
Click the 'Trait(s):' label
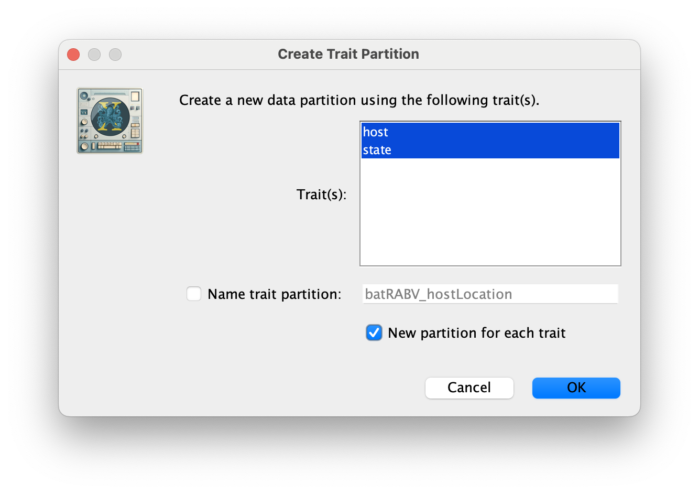tap(322, 195)
